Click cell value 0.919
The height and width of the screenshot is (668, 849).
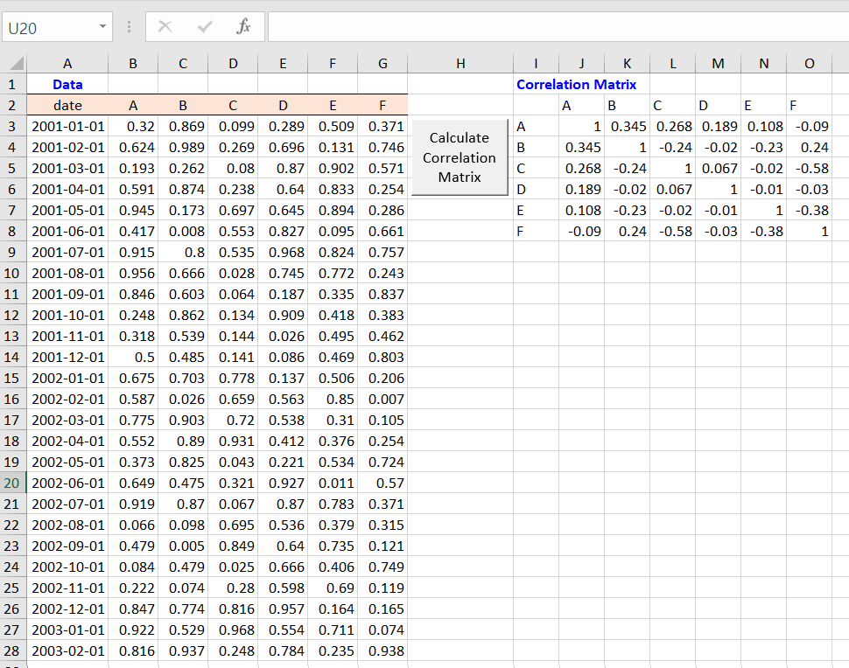[133, 504]
